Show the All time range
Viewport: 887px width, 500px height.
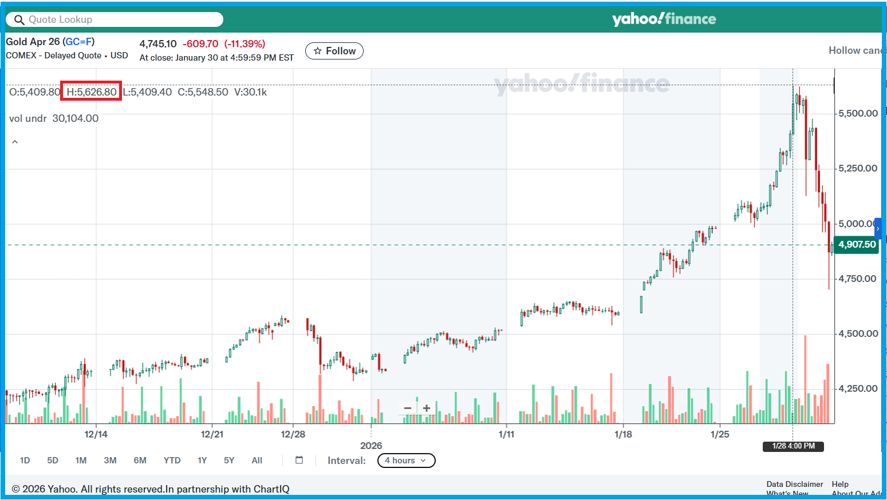257,461
